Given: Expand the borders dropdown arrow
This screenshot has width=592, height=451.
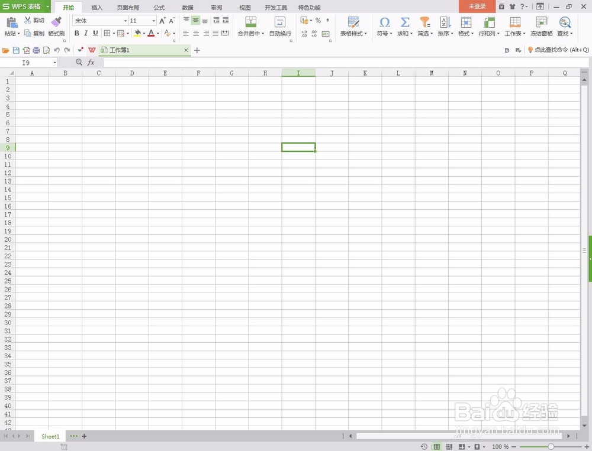Looking at the screenshot, I should click(x=114, y=34).
